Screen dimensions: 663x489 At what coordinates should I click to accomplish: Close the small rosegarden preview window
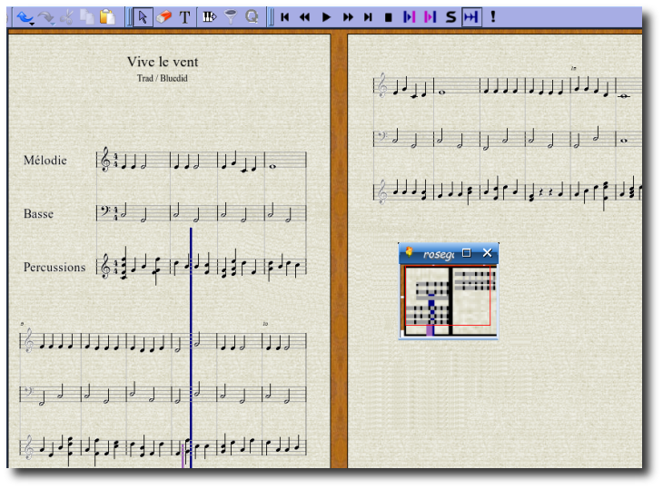[x=487, y=252]
